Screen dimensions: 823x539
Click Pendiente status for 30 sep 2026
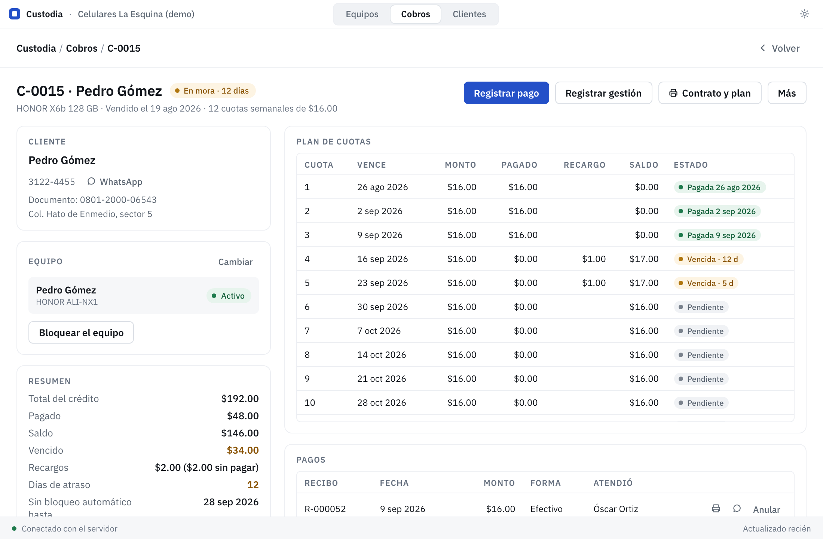[x=701, y=307]
